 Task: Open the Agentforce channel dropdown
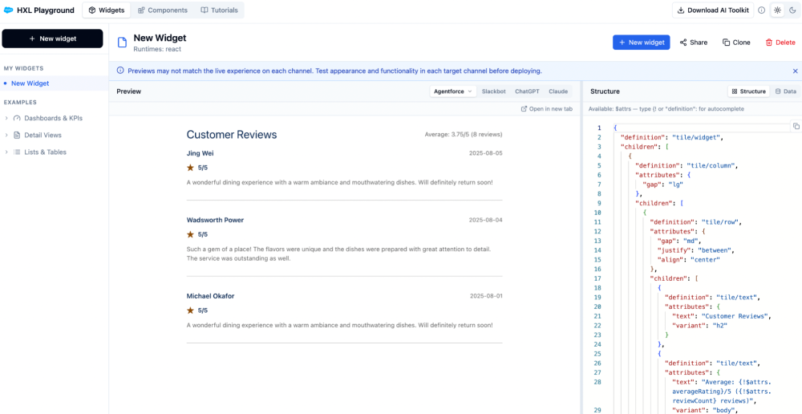tap(453, 91)
